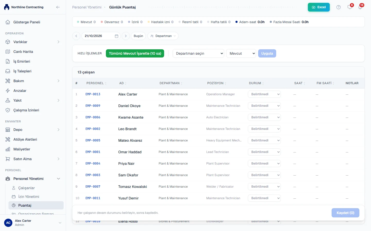Viewport: 371px width, 231px height.
Task: Open the Personel Yönetimi breadcrumb link
Action: [87, 7]
